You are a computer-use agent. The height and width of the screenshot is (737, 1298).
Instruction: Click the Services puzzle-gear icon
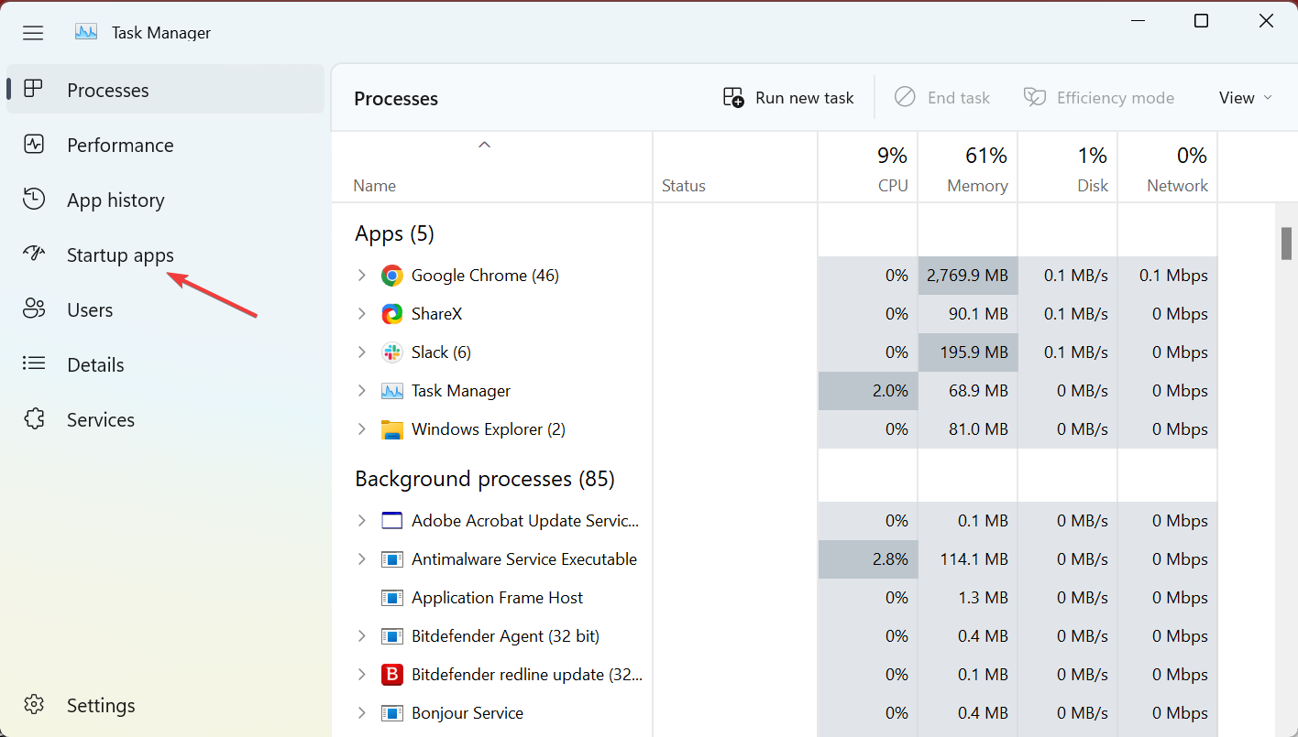[34, 419]
